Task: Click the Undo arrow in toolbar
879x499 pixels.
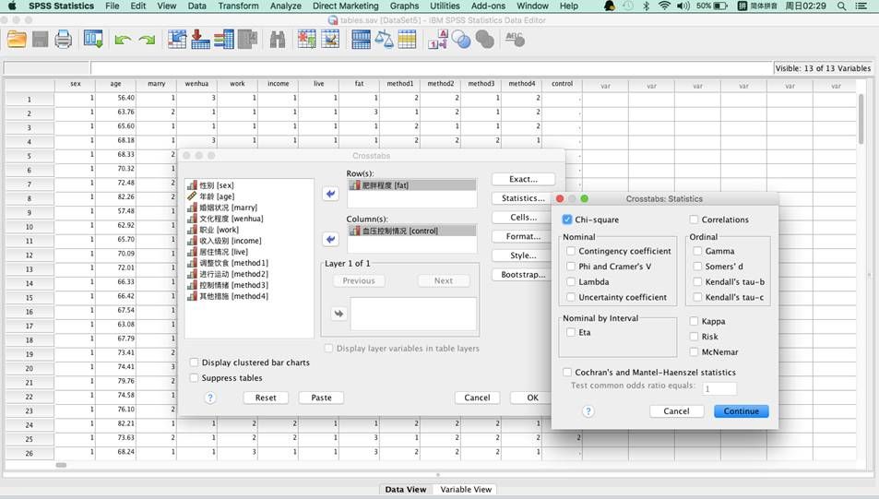Action: pos(123,40)
